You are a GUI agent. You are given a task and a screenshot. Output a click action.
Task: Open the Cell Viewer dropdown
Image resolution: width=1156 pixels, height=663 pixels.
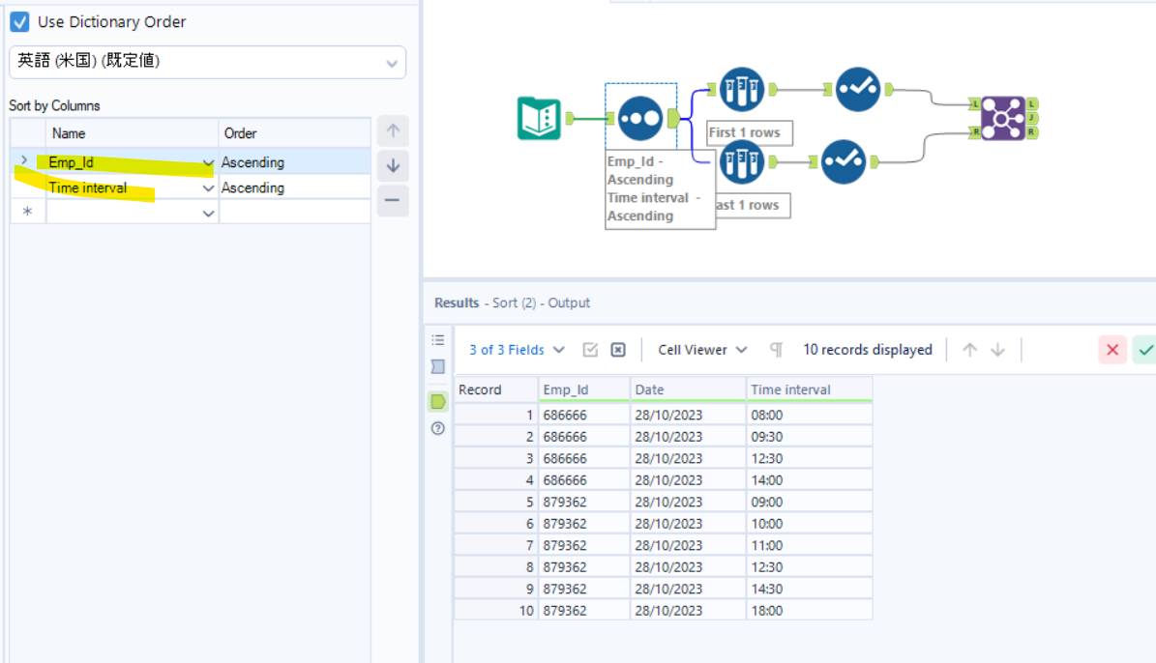tap(702, 350)
